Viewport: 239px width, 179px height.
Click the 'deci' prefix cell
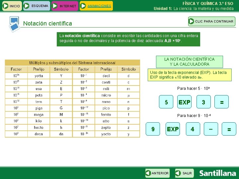pyautogui.click(x=106, y=76)
